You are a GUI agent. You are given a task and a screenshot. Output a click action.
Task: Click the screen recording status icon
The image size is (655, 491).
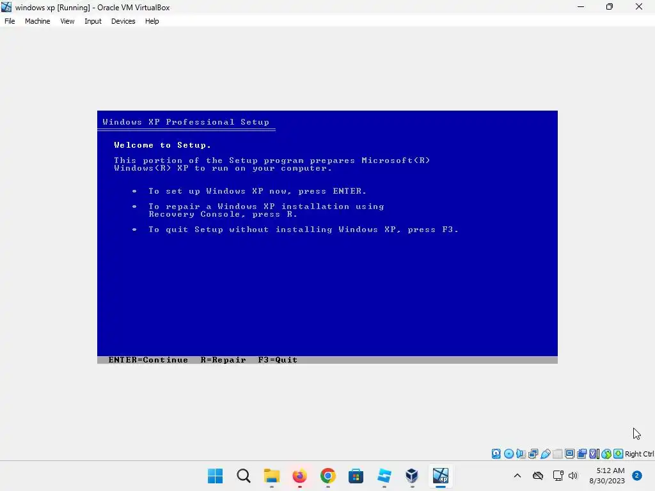click(582, 454)
